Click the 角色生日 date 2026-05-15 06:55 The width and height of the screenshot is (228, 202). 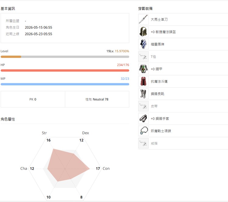click(x=38, y=27)
